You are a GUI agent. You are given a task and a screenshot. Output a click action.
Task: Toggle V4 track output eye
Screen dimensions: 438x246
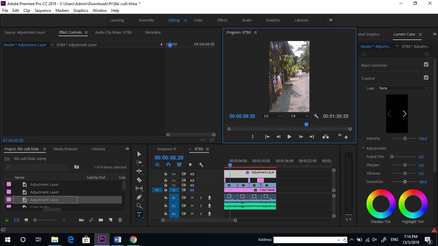pos(192,174)
